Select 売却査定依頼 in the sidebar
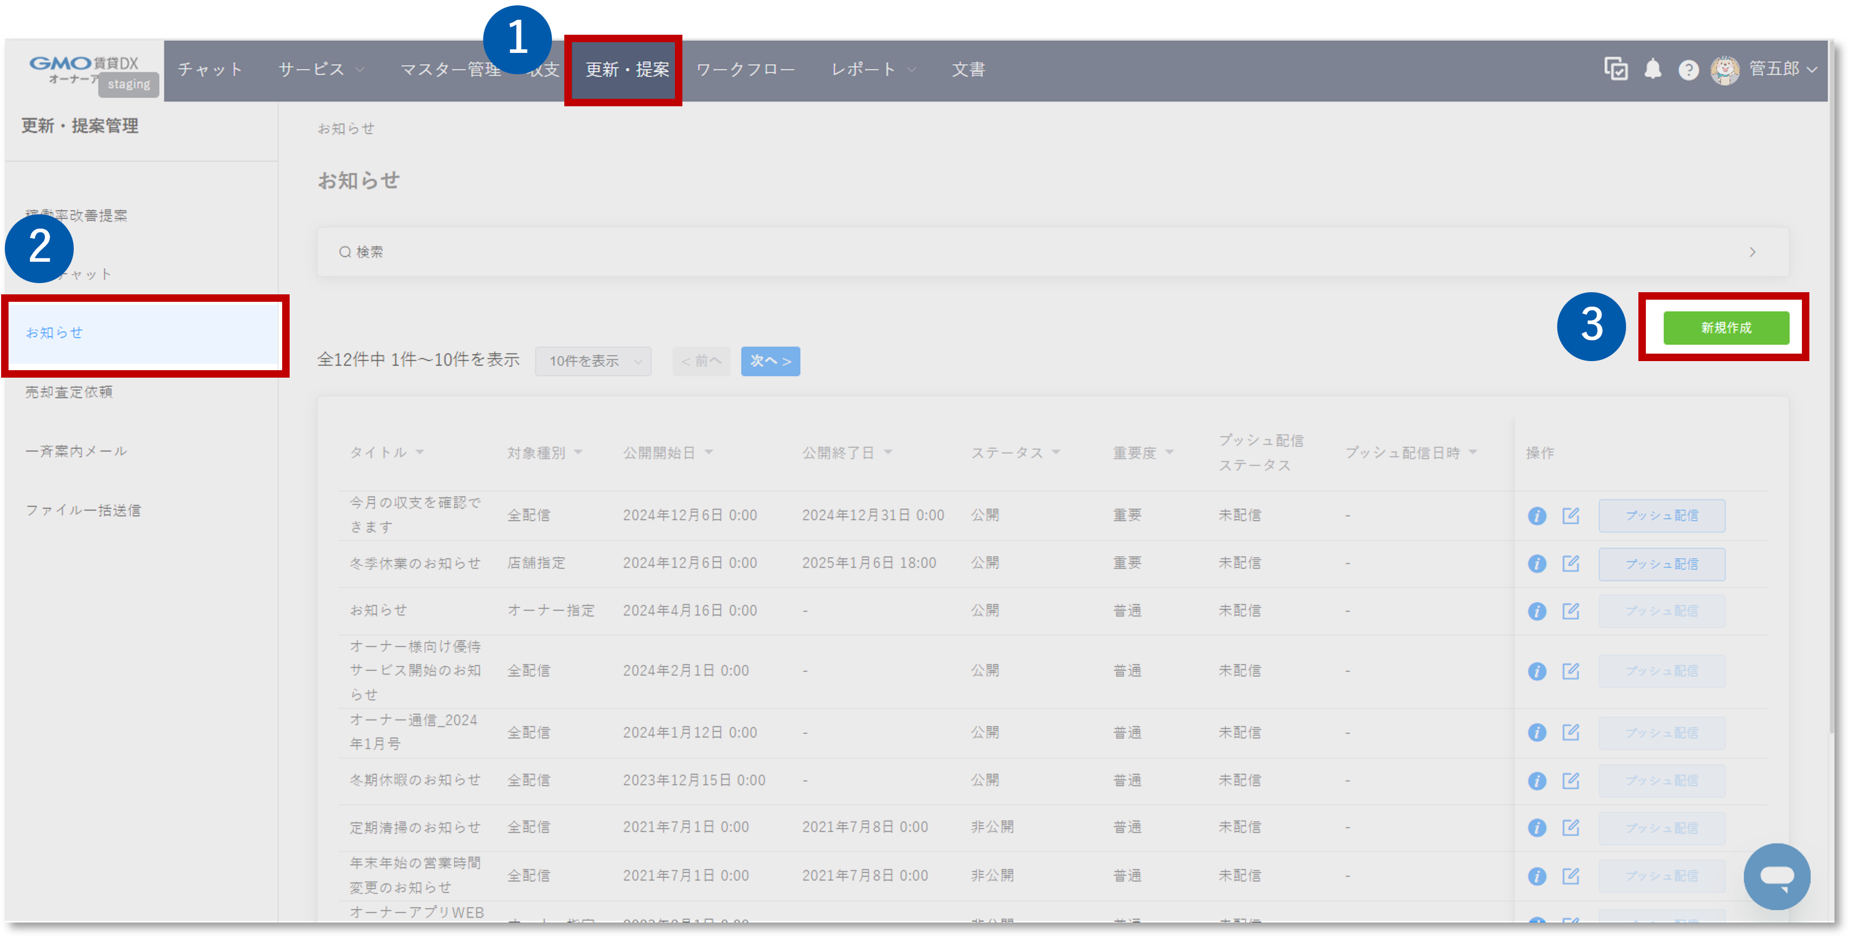The image size is (1850, 938). [x=69, y=392]
